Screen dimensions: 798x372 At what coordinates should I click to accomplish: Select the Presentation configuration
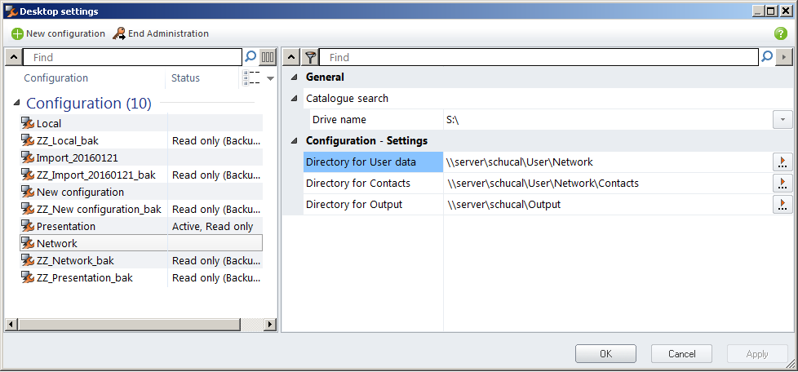pos(65,226)
